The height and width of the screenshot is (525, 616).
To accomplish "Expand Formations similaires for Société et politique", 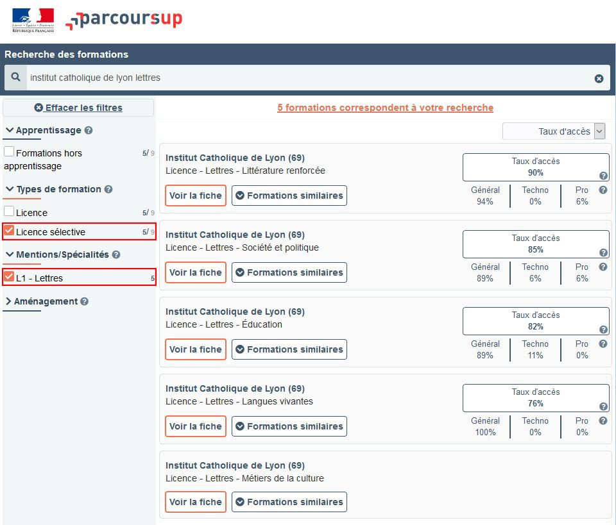I will click(289, 272).
